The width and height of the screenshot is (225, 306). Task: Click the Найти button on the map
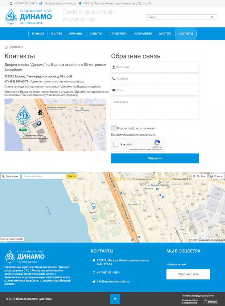coord(71,176)
